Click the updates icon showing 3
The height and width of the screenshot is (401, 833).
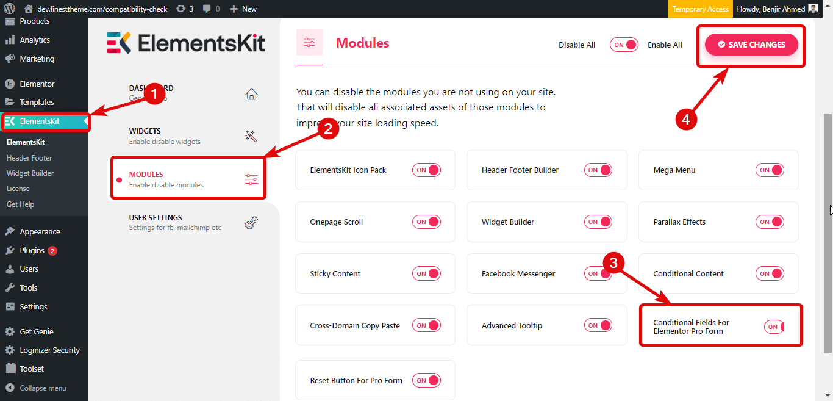coord(181,9)
